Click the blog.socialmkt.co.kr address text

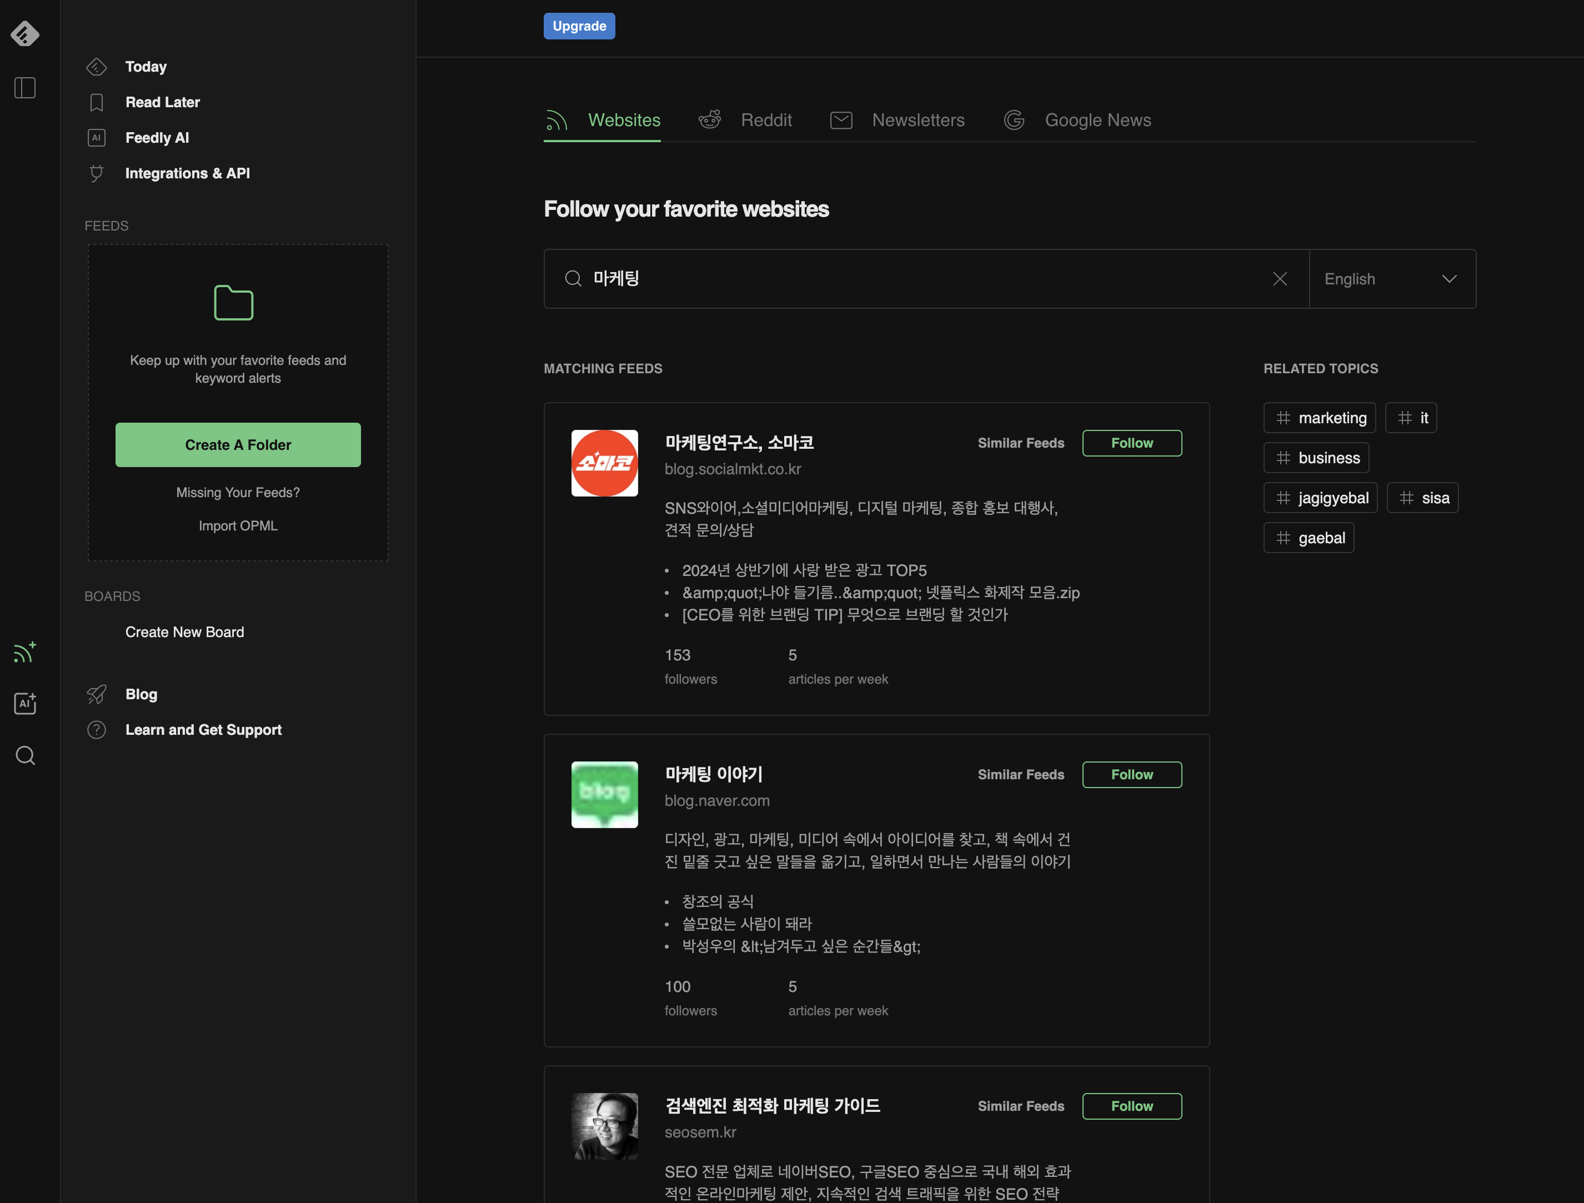pyautogui.click(x=733, y=469)
